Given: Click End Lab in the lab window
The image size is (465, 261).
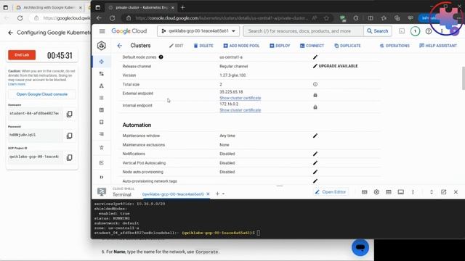Looking at the screenshot, I should click(x=22, y=55).
